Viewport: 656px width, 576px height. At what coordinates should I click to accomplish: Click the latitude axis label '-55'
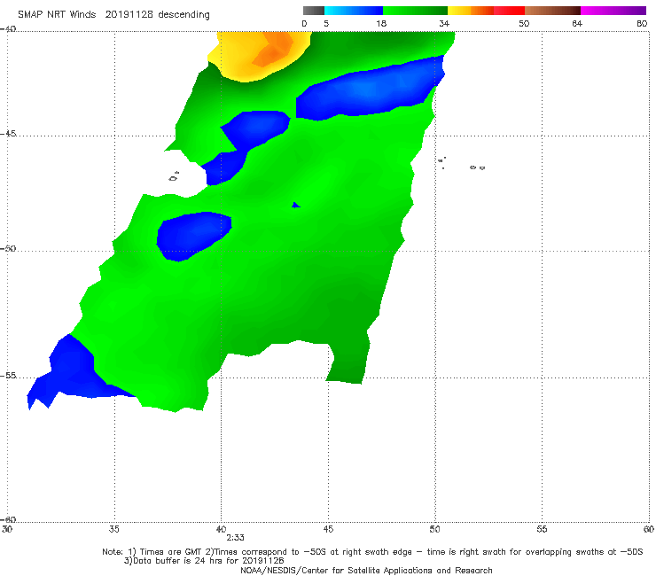pyautogui.click(x=8, y=375)
